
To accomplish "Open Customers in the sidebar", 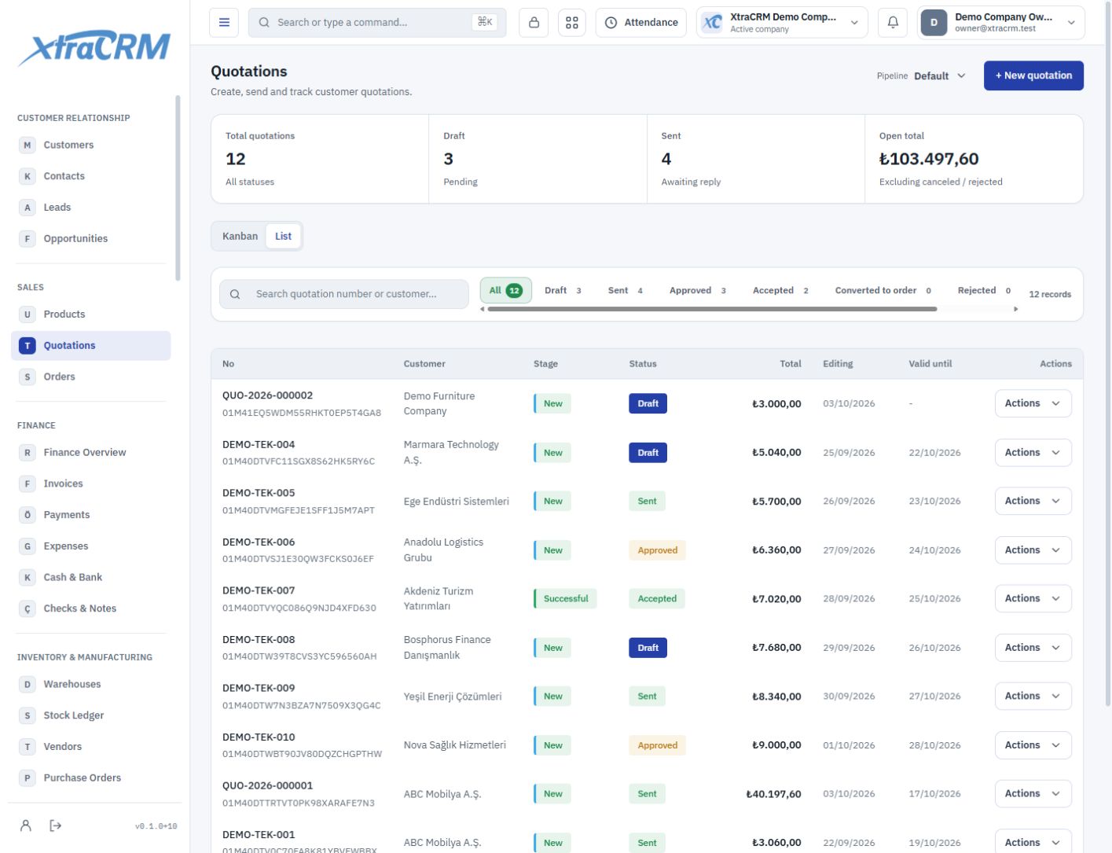I will click(90, 145).
